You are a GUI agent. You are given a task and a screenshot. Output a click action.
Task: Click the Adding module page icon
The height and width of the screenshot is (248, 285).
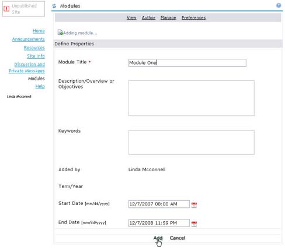click(60, 33)
